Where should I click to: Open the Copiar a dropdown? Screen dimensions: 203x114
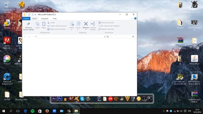pyautogui.click(x=78, y=26)
